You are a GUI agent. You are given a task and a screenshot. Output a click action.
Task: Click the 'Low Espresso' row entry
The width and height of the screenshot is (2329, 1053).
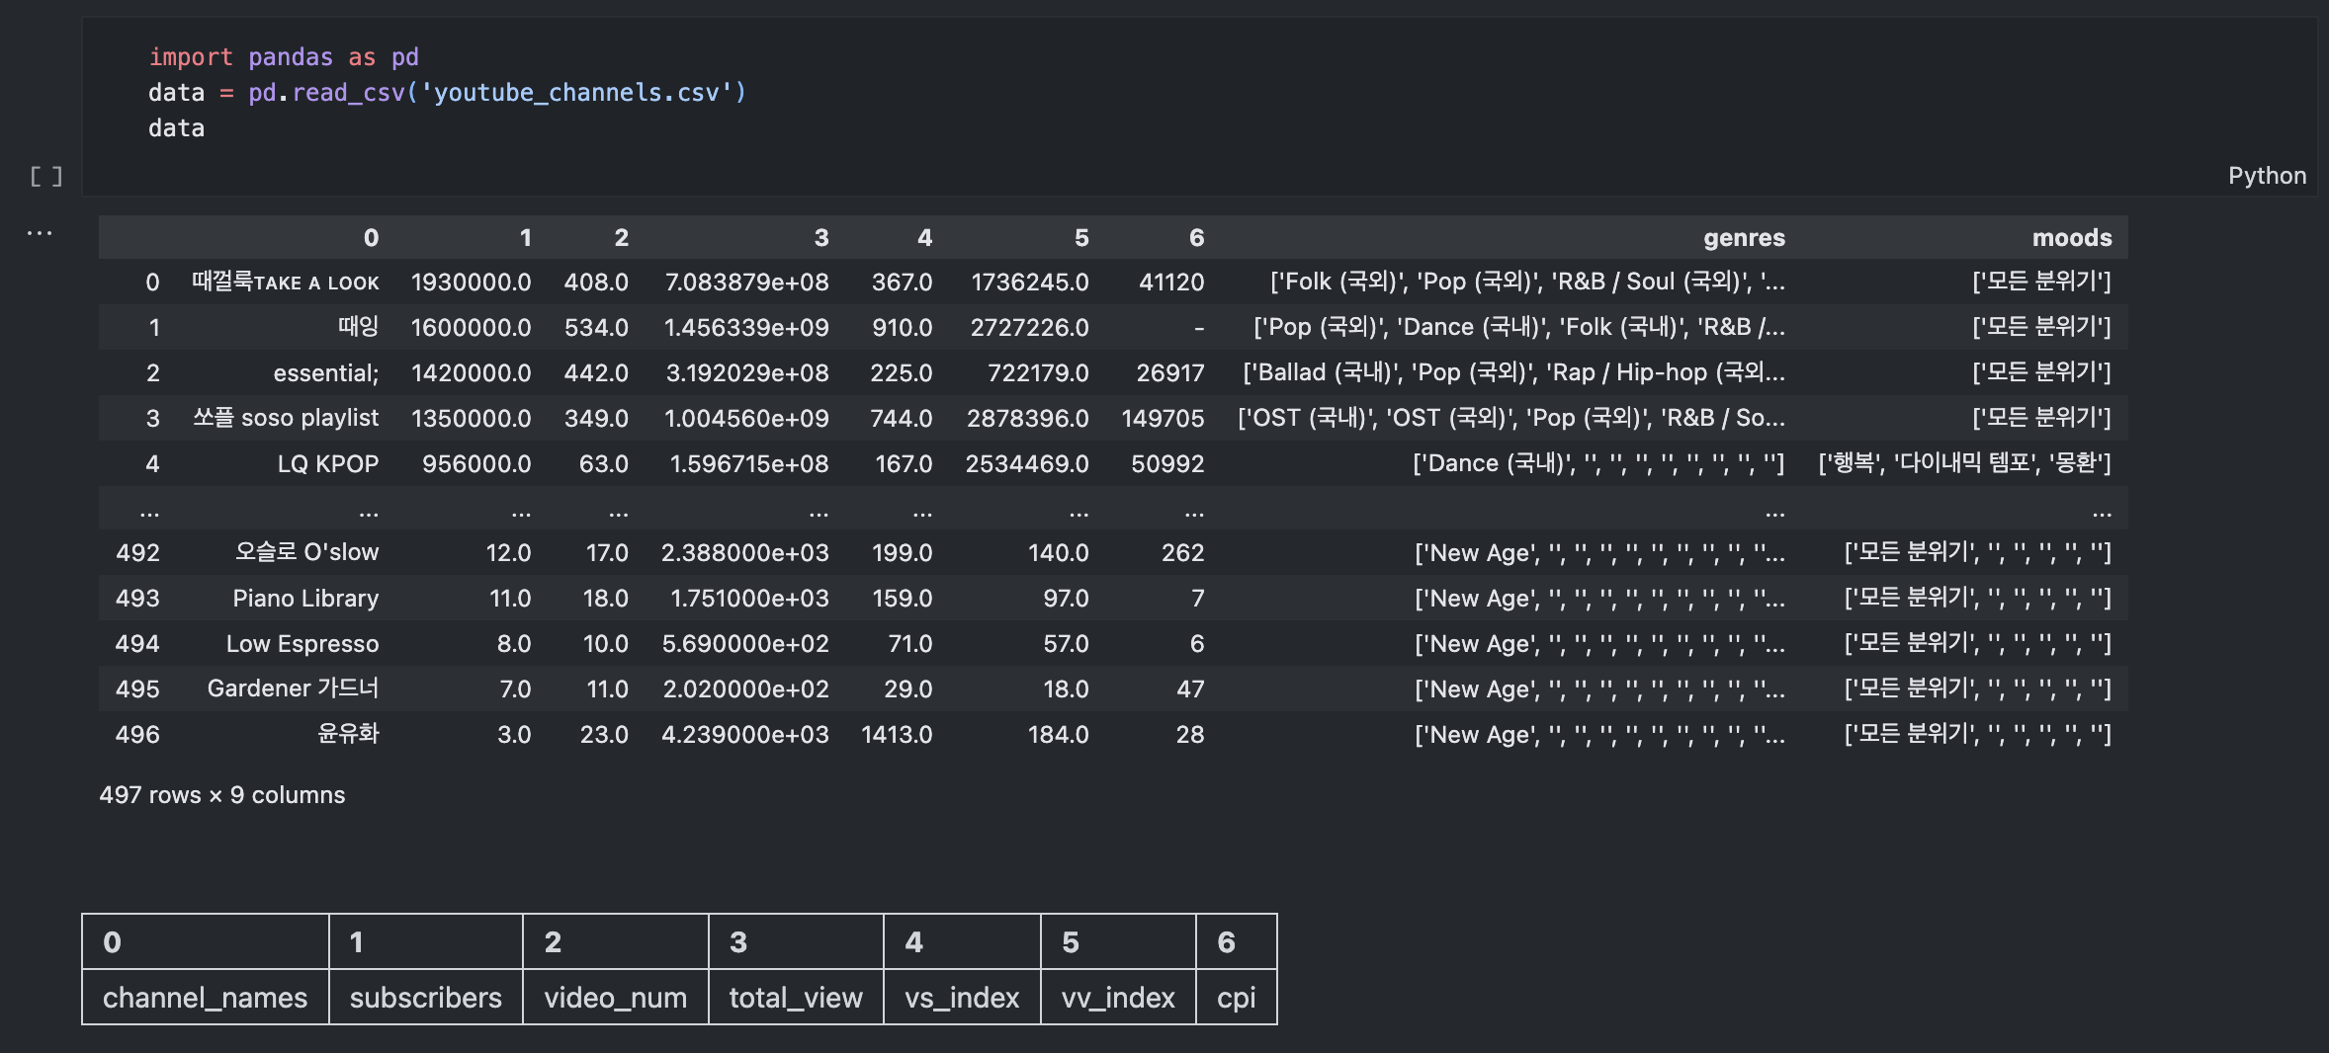coord(302,644)
